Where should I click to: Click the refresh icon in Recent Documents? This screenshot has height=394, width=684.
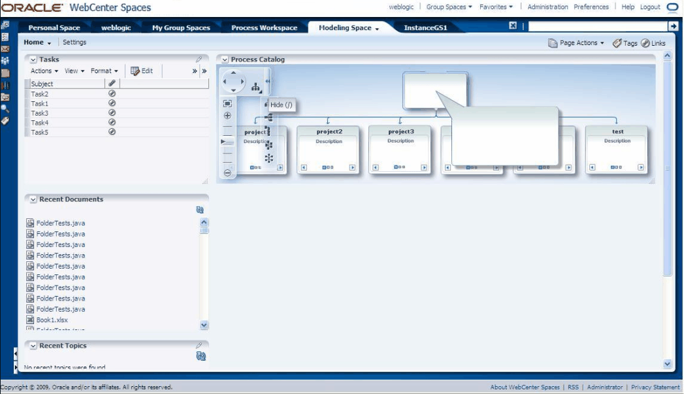click(200, 210)
